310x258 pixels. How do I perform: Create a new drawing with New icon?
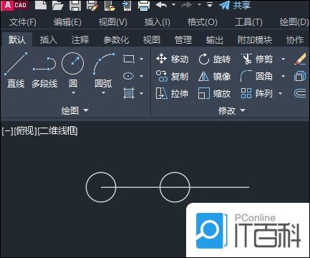pyautogui.click(x=41, y=5)
